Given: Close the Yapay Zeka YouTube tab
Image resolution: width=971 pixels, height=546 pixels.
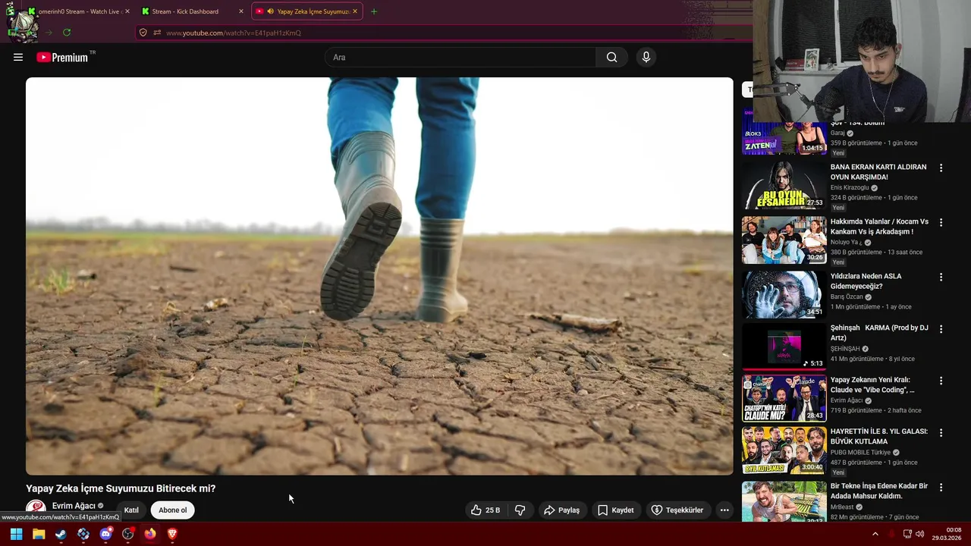Looking at the screenshot, I should 355,11.
